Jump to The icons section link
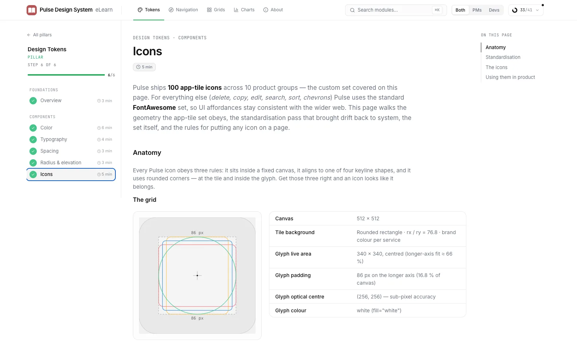This screenshot has width=577, height=349. tap(496, 67)
